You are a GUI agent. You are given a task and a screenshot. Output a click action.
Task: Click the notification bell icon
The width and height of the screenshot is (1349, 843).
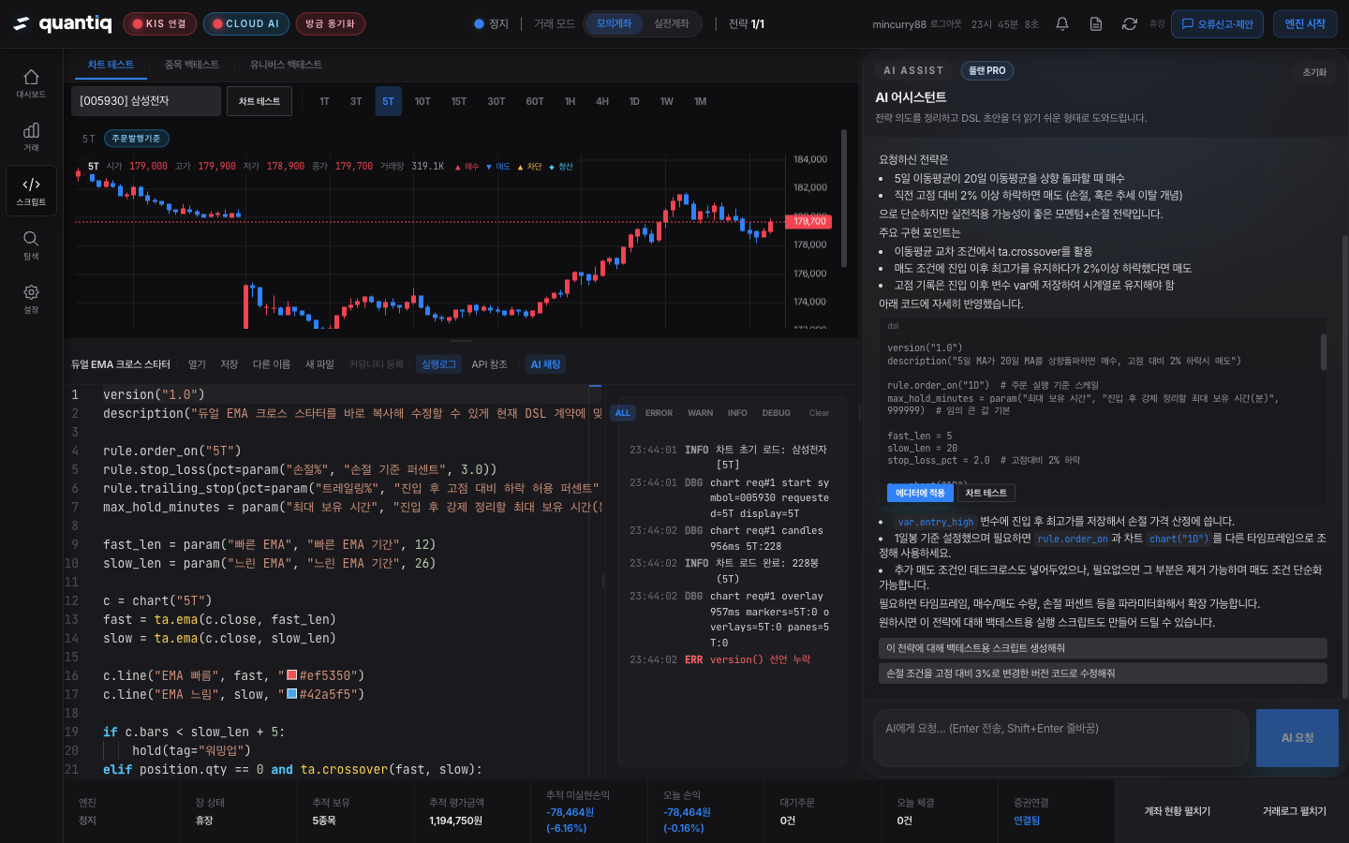click(1061, 24)
